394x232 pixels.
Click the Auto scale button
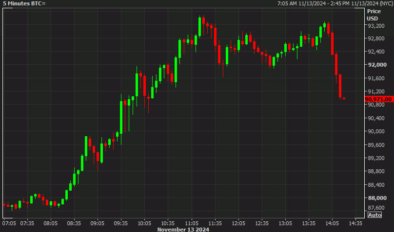click(x=374, y=215)
